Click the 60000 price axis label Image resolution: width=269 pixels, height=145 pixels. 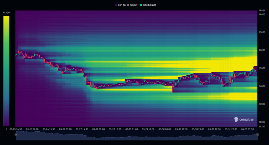(262, 122)
